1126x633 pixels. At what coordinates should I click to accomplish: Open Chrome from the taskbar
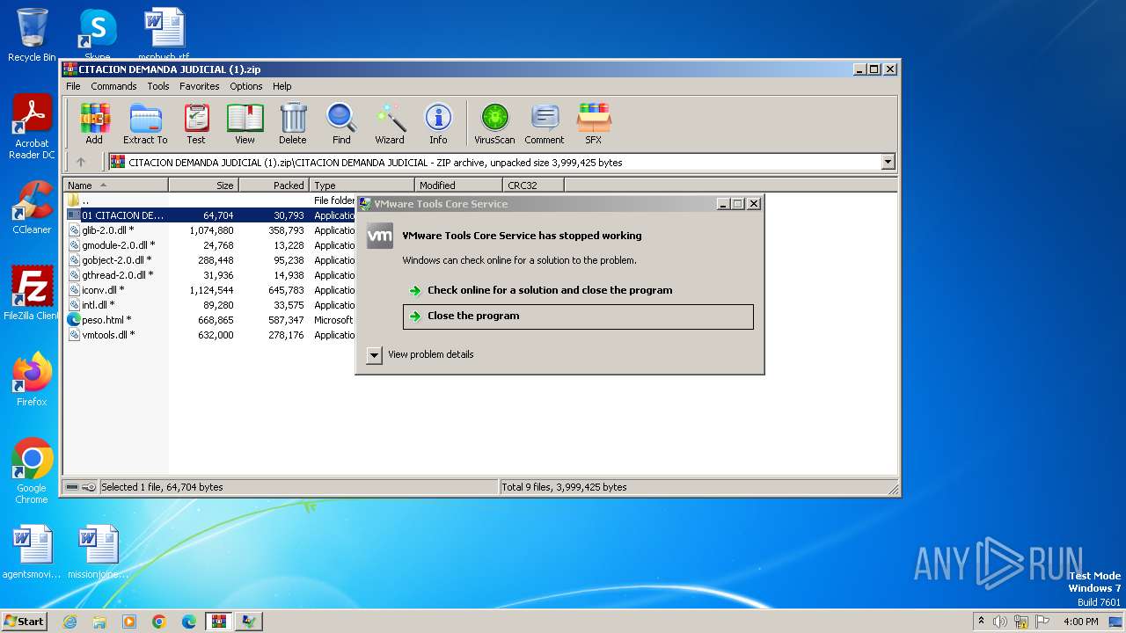coord(159,622)
